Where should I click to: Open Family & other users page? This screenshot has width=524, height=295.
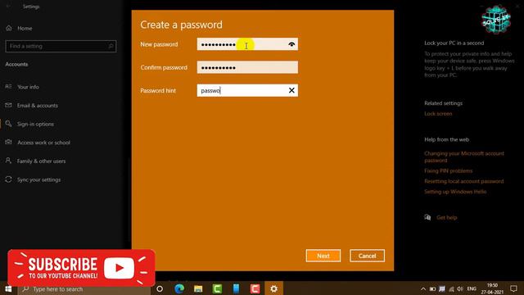tap(42, 161)
